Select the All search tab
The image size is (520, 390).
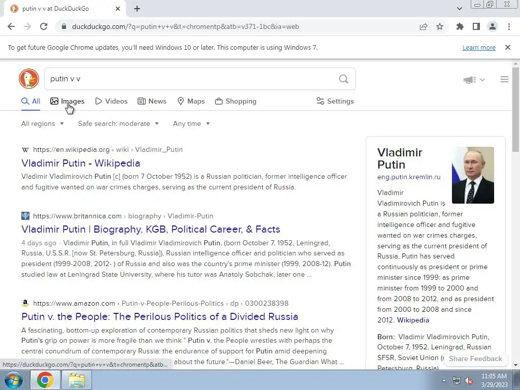click(x=31, y=101)
